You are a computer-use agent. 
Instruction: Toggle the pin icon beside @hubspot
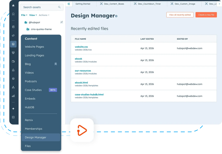point(62,22)
